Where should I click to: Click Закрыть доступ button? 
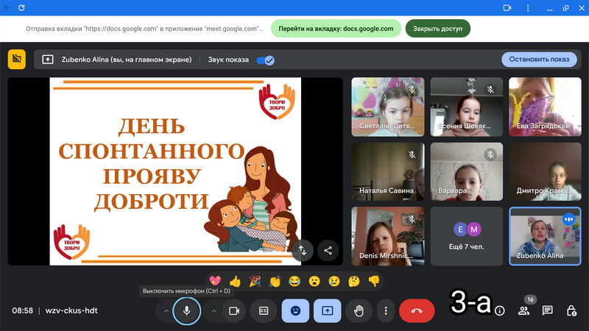tap(437, 29)
